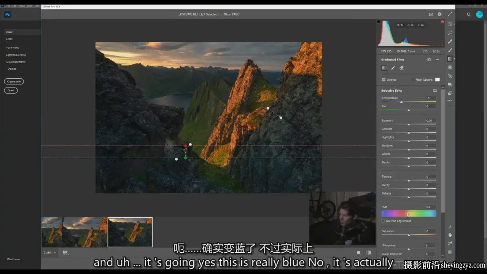Viewport: 487px width, 274px height.
Task: Open the Edit menu
Action: click(14, 6)
